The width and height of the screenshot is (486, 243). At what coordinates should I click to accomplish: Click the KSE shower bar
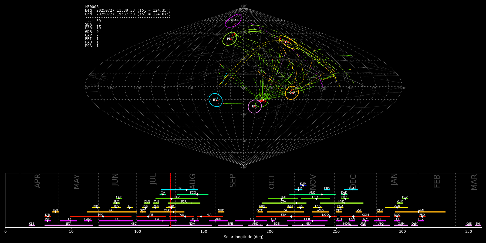tap(32, 225)
